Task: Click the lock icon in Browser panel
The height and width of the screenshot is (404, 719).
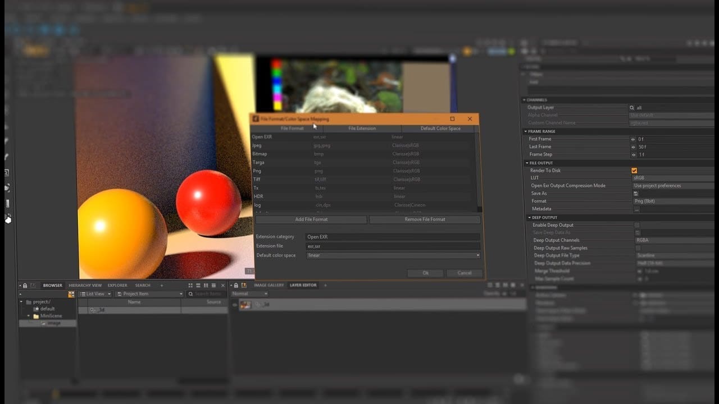Action: tap(25, 286)
